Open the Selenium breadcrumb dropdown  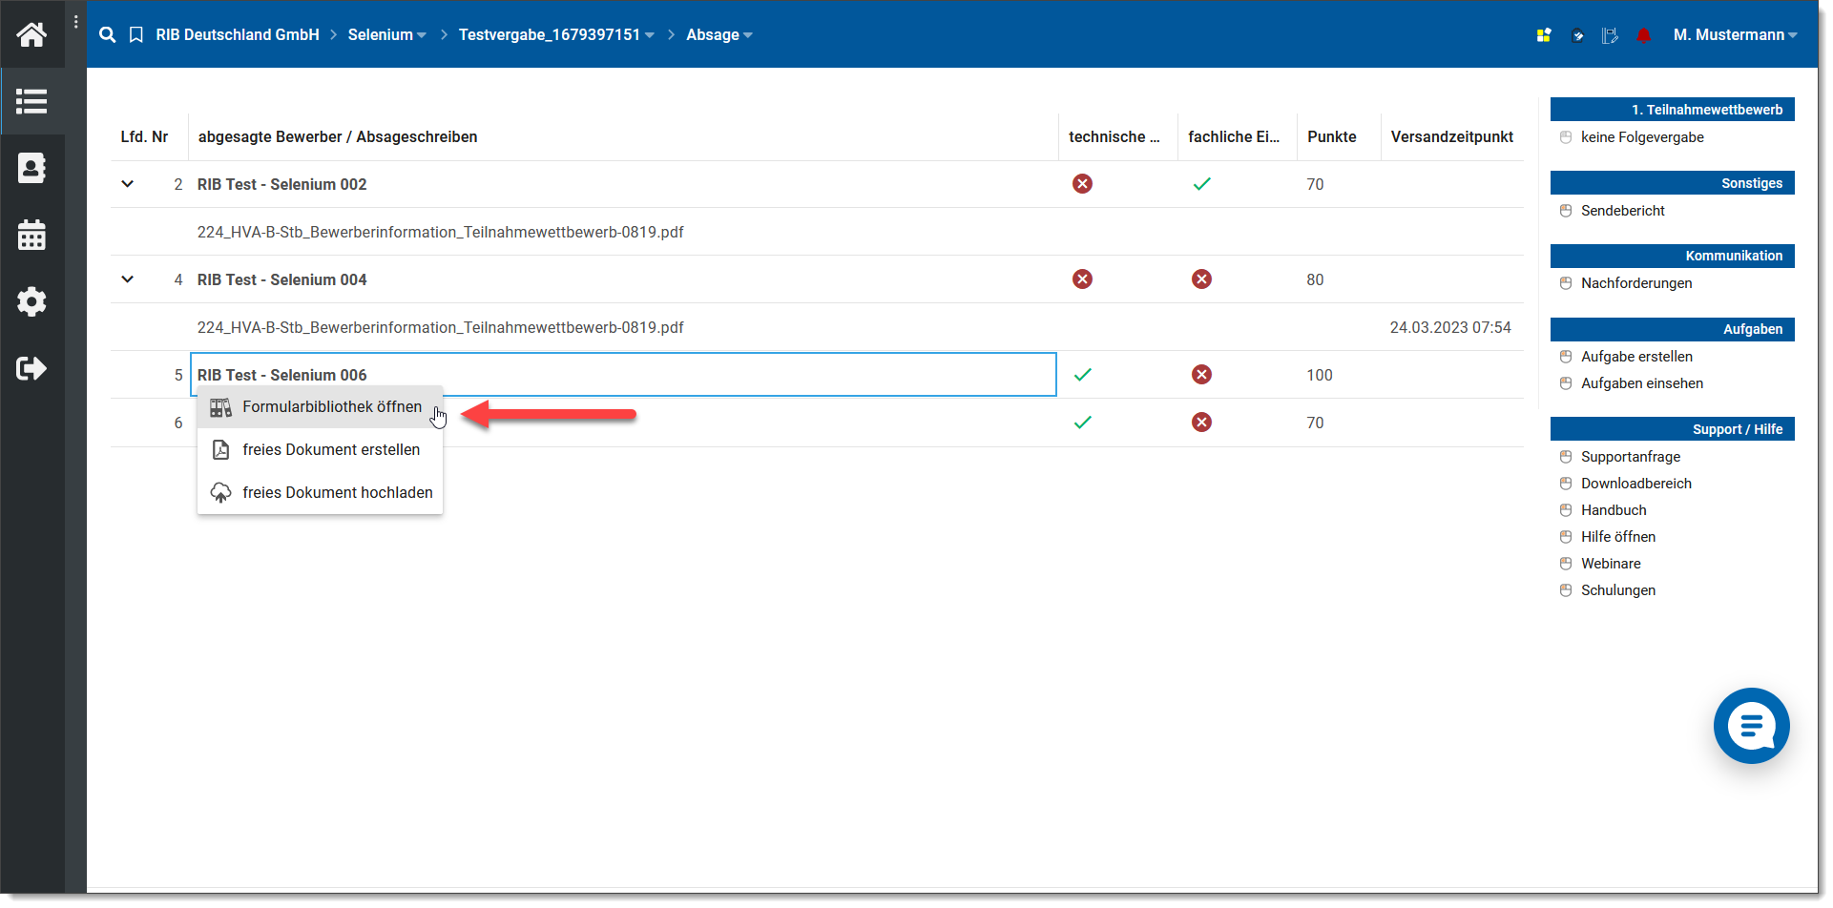(x=386, y=35)
